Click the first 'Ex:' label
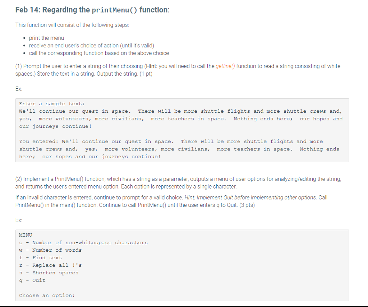The width and height of the screenshot is (368, 307). coord(18,89)
